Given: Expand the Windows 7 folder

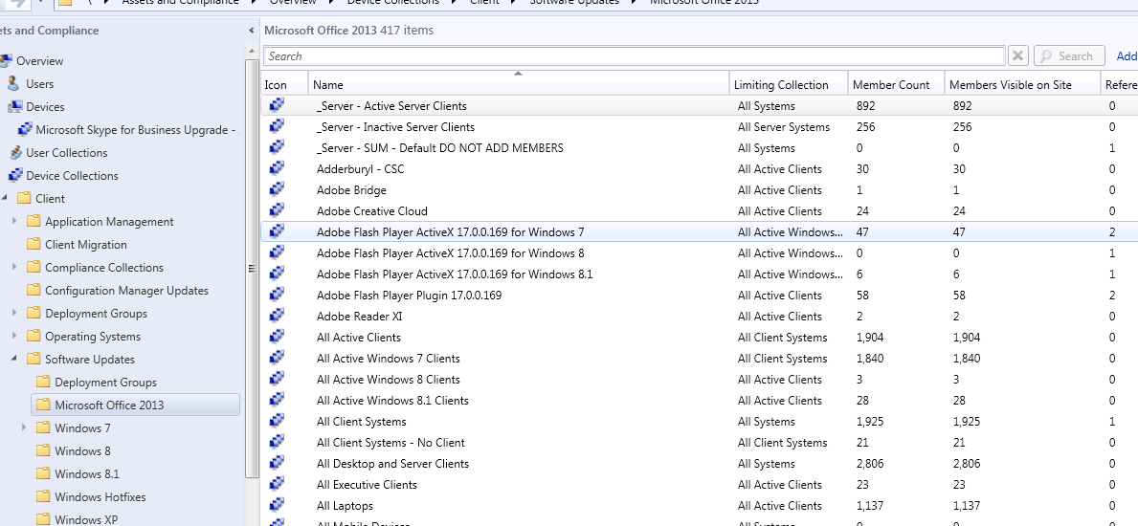Looking at the screenshot, I should click(x=24, y=428).
